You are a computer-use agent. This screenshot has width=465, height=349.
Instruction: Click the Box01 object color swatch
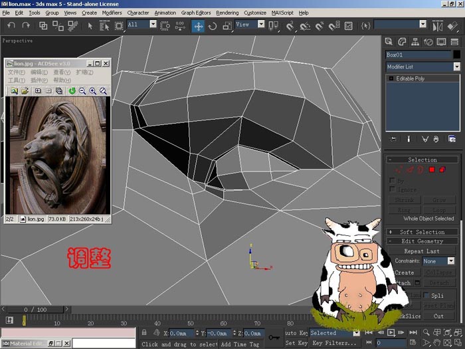point(457,55)
